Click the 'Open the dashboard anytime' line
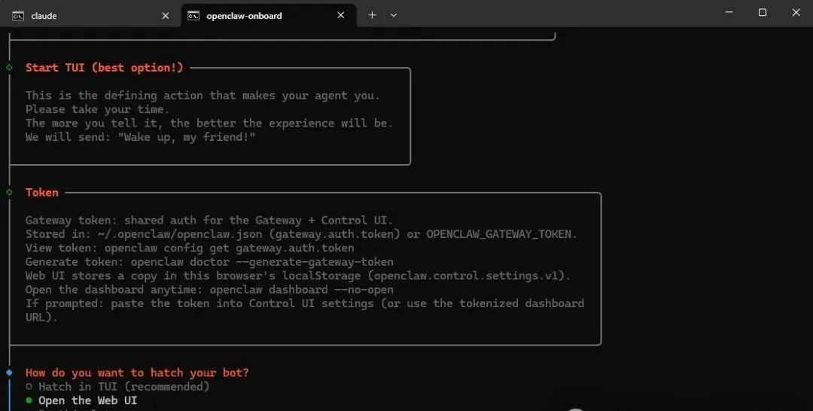The height and width of the screenshot is (411, 813). point(209,290)
